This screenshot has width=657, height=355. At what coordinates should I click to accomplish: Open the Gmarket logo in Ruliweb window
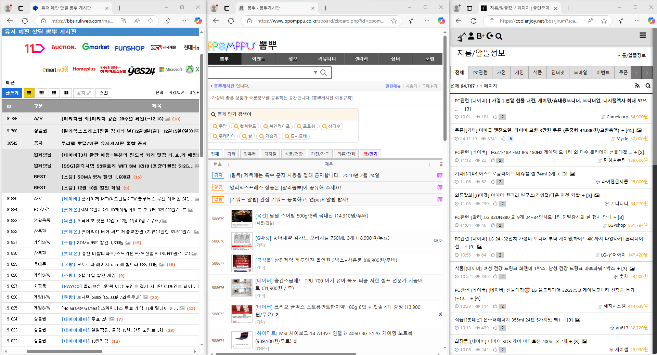pos(95,47)
